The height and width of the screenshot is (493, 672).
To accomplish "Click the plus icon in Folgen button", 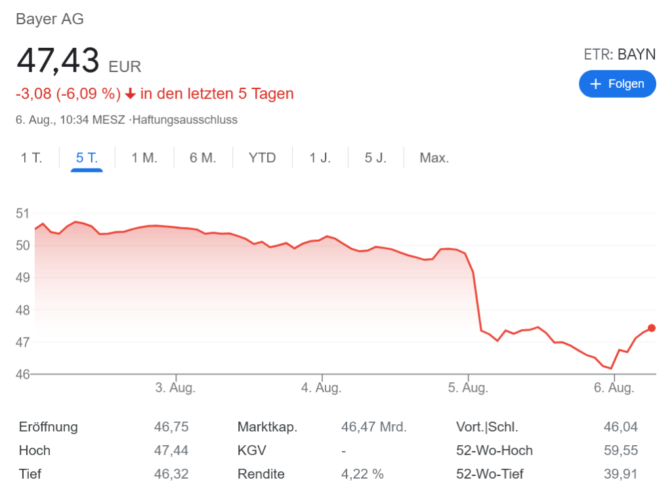I will click(x=596, y=84).
